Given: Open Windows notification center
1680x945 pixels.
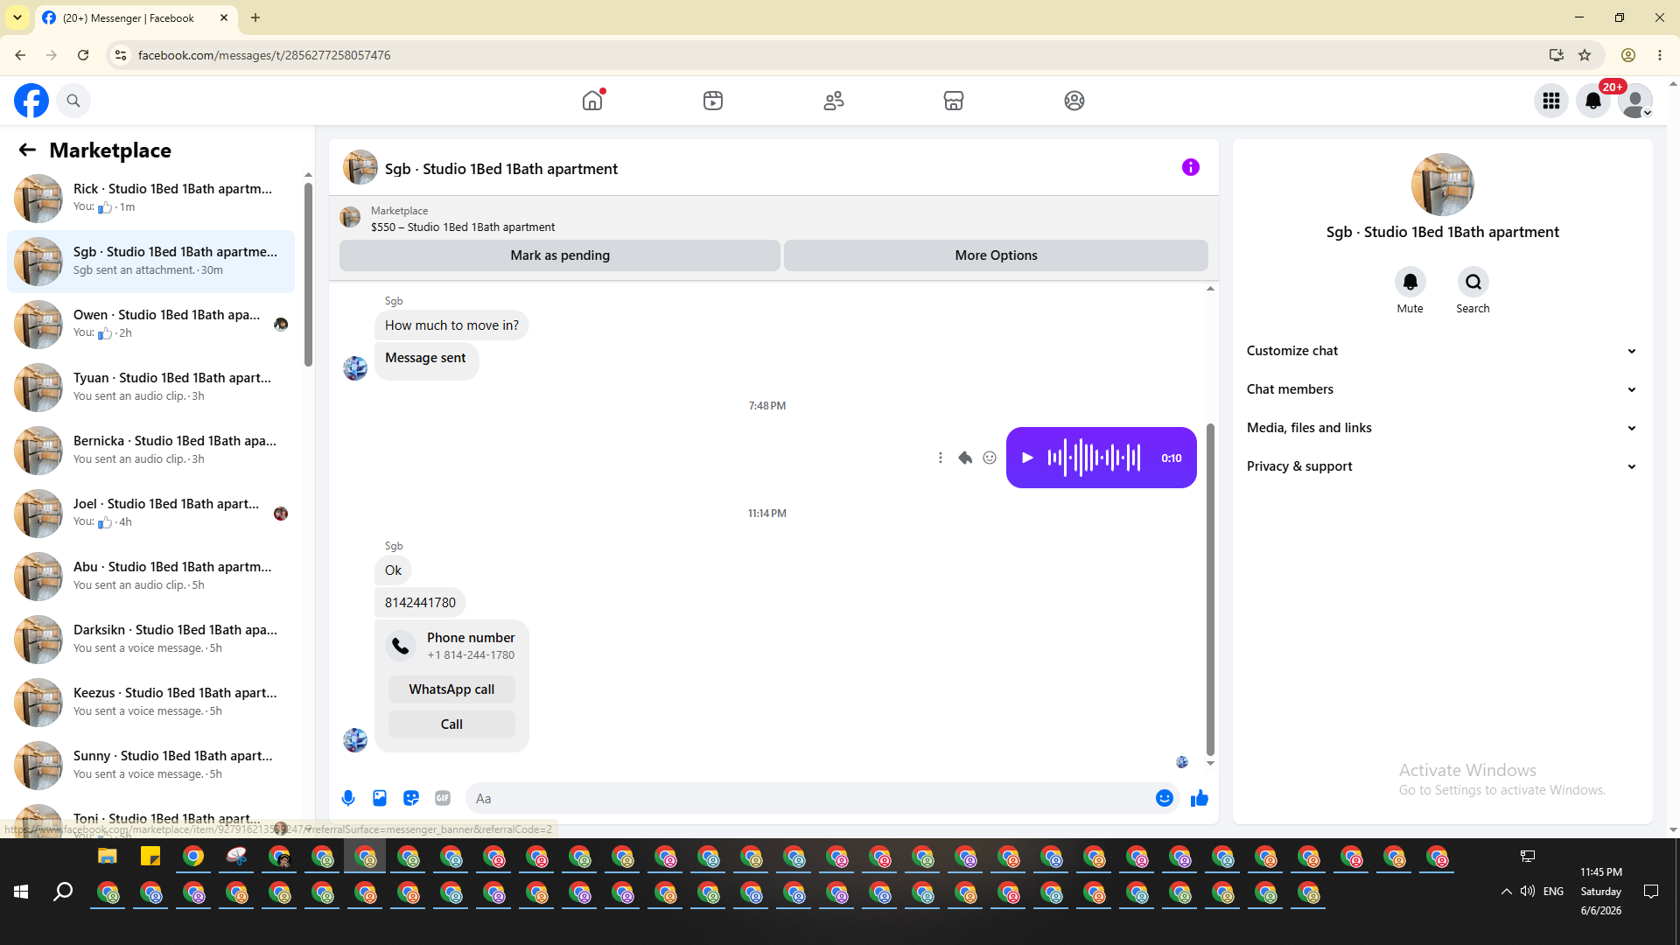Looking at the screenshot, I should pos(1651,892).
